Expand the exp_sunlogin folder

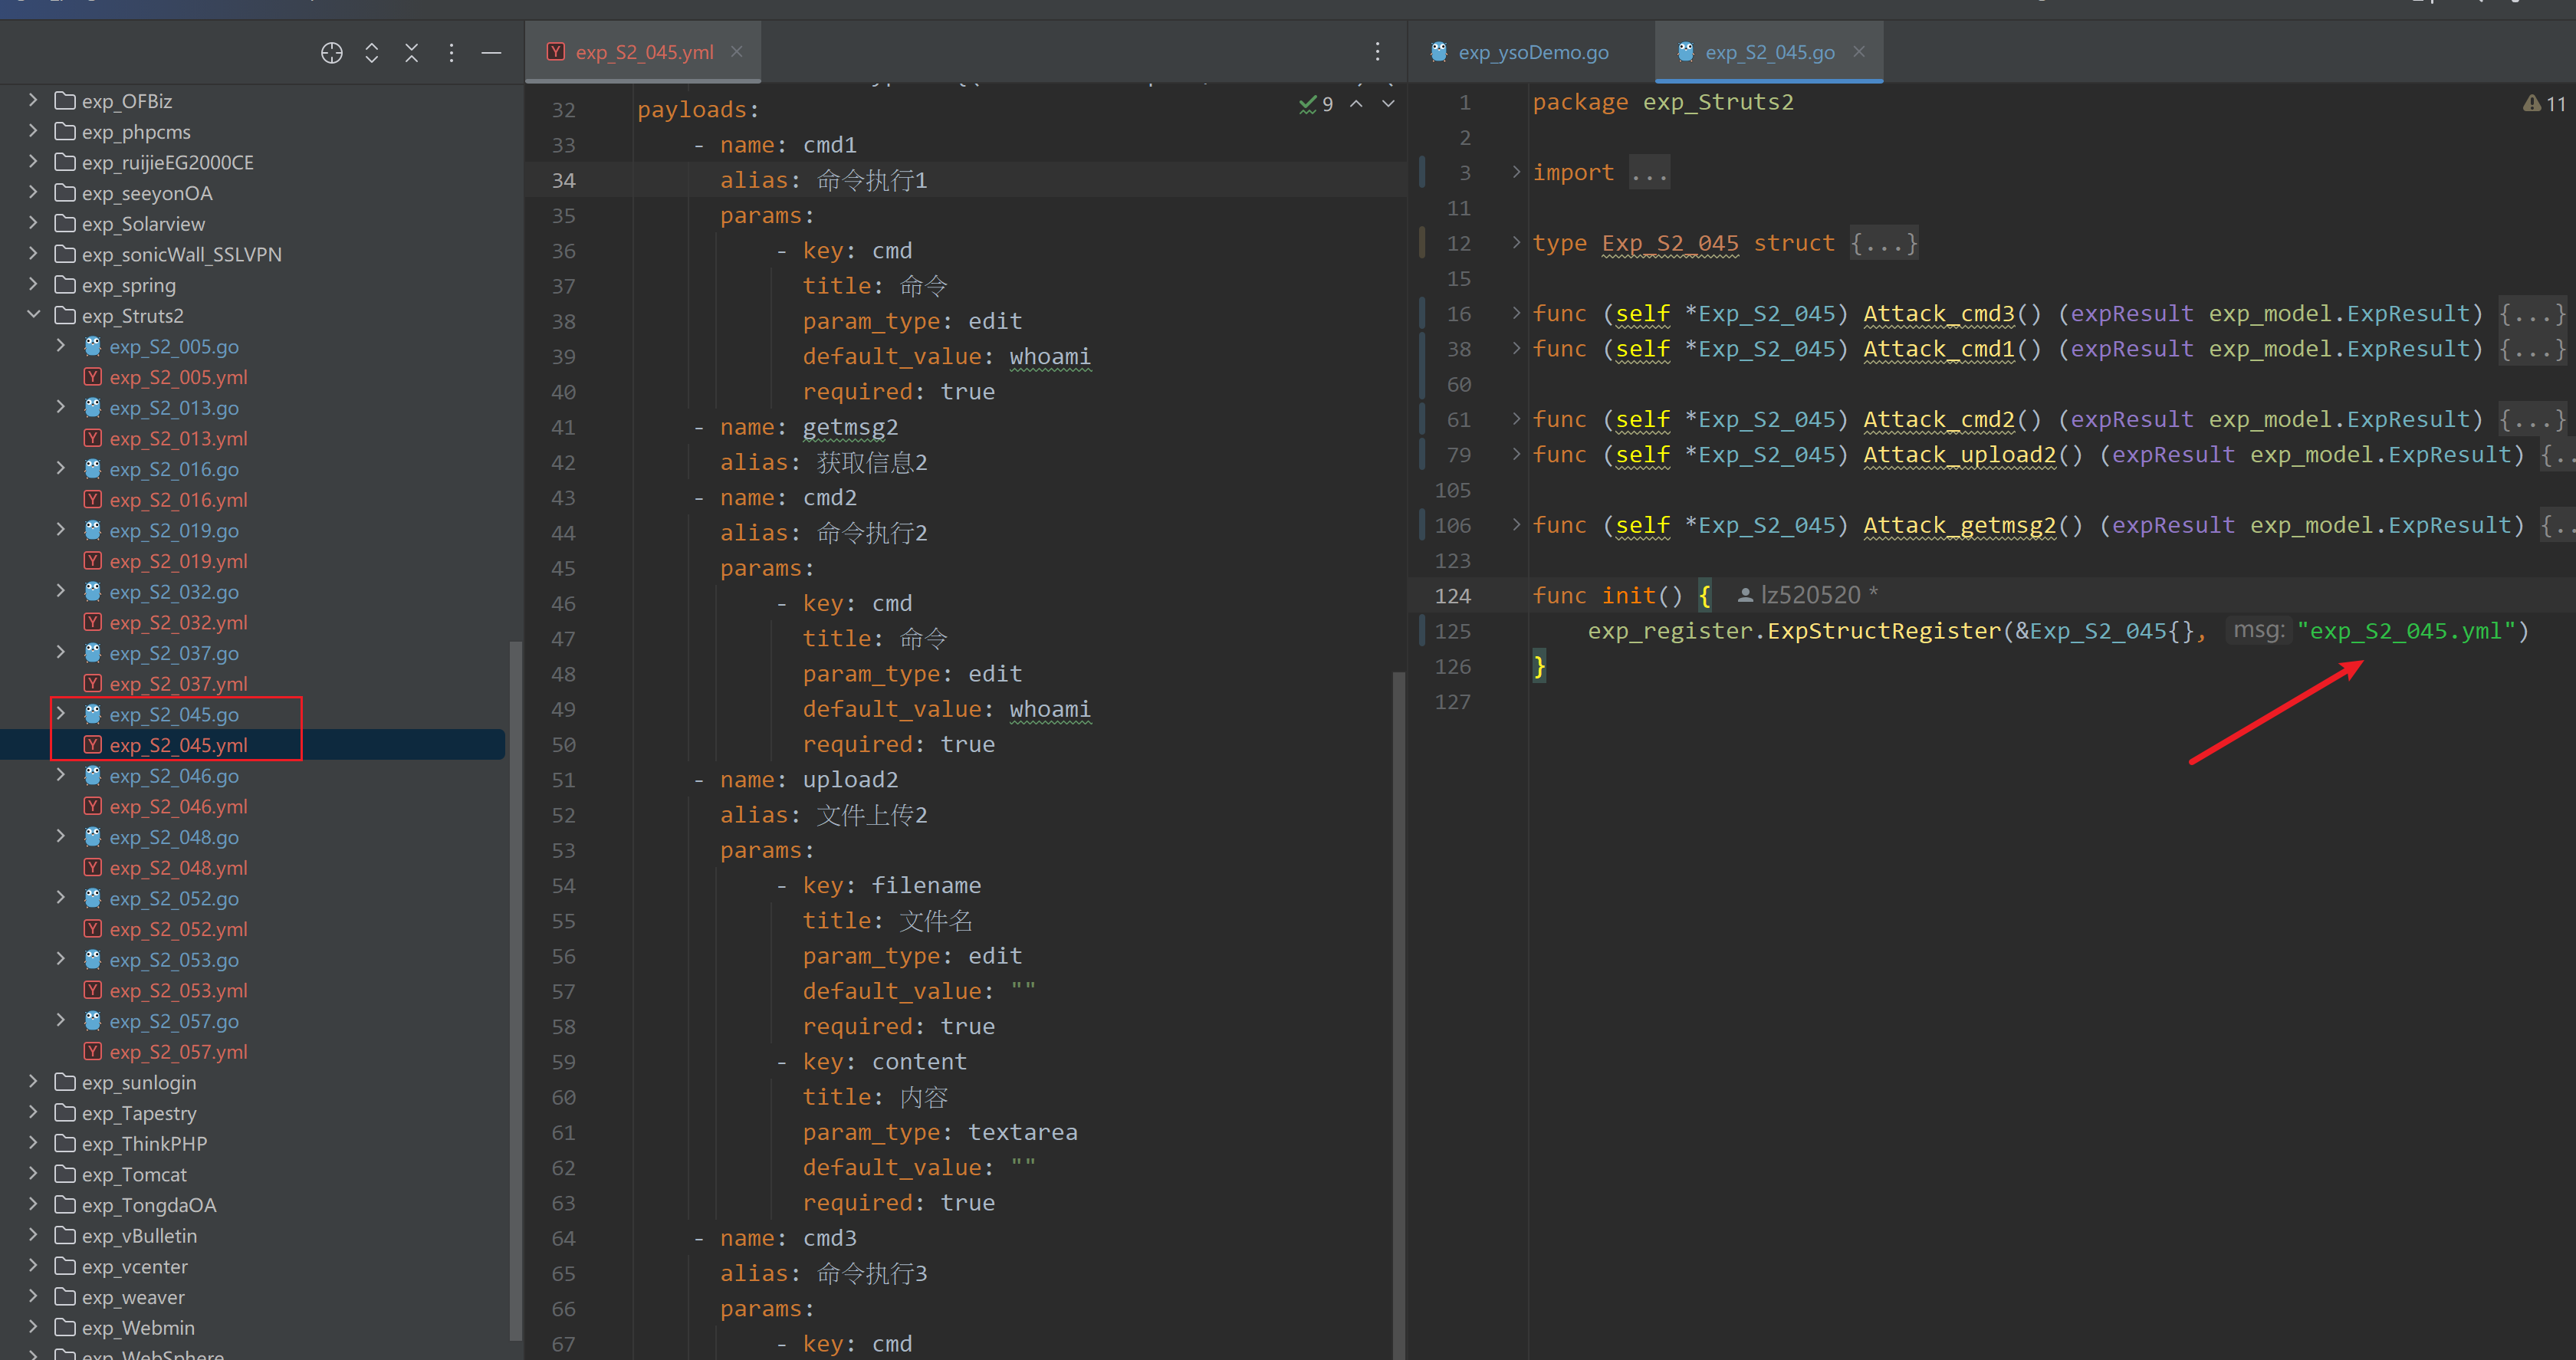(x=33, y=1082)
